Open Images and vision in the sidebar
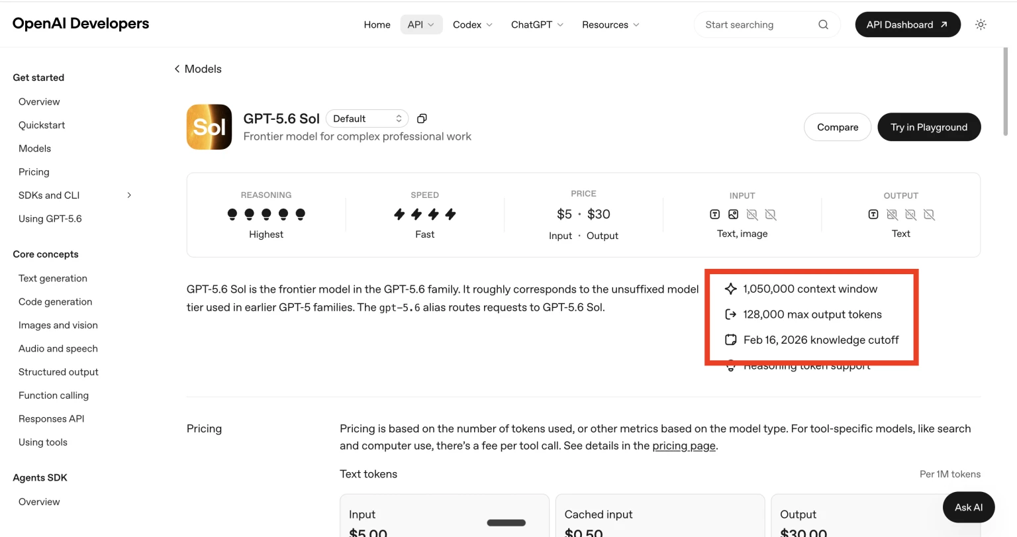Image resolution: width=1017 pixels, height=537 pixels. coord(58,325)
